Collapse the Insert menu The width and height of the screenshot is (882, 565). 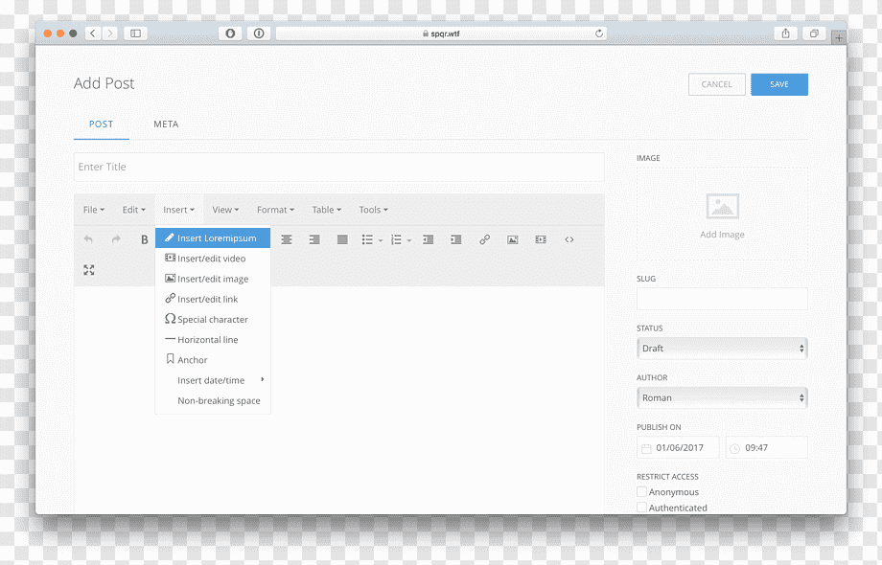coord(179,210)
